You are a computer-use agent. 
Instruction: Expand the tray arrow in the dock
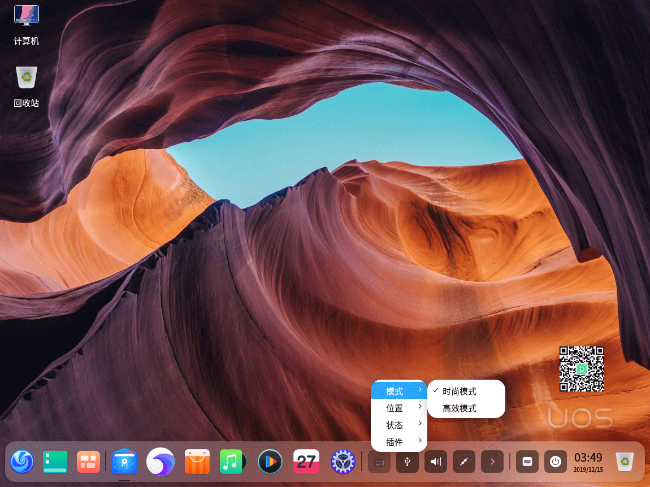492,462
